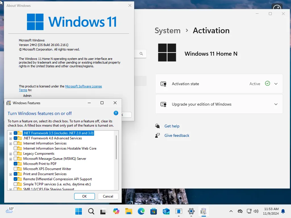The image size is (291, 218).
Task: Uncheck Microsoft Print to PDF
Action: [15, 164]
